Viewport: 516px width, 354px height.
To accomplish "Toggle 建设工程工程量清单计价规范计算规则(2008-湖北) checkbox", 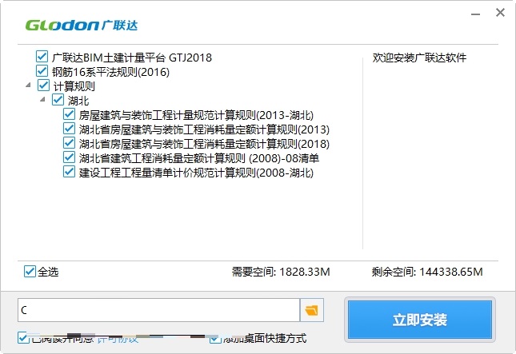I will point(70,173).
